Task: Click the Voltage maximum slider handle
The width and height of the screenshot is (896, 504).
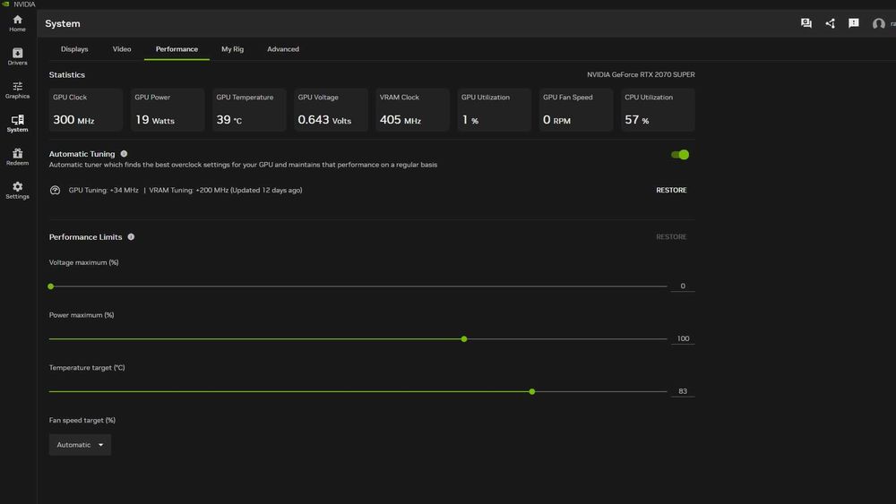Action: point(51,286)
